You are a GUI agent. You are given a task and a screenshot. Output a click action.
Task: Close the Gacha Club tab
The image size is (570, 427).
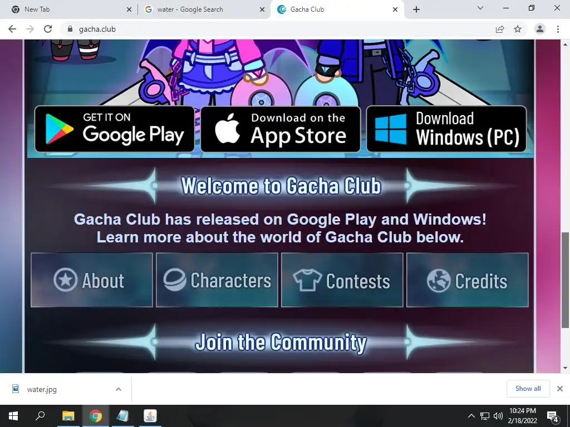pyautogui.click(x=395, y=9)
